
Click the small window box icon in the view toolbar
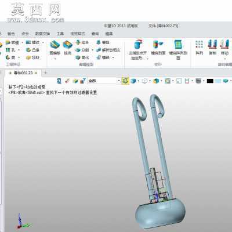pos(179,81)
